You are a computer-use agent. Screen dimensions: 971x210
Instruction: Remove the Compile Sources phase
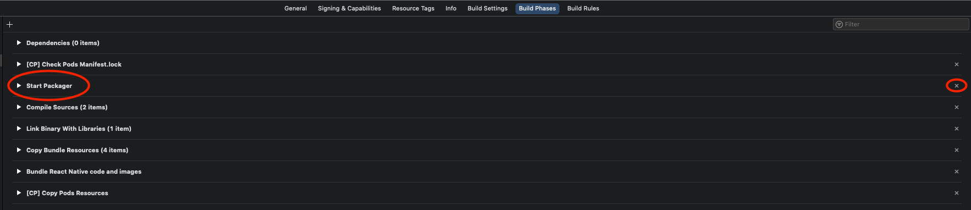[x=957, y=107]
